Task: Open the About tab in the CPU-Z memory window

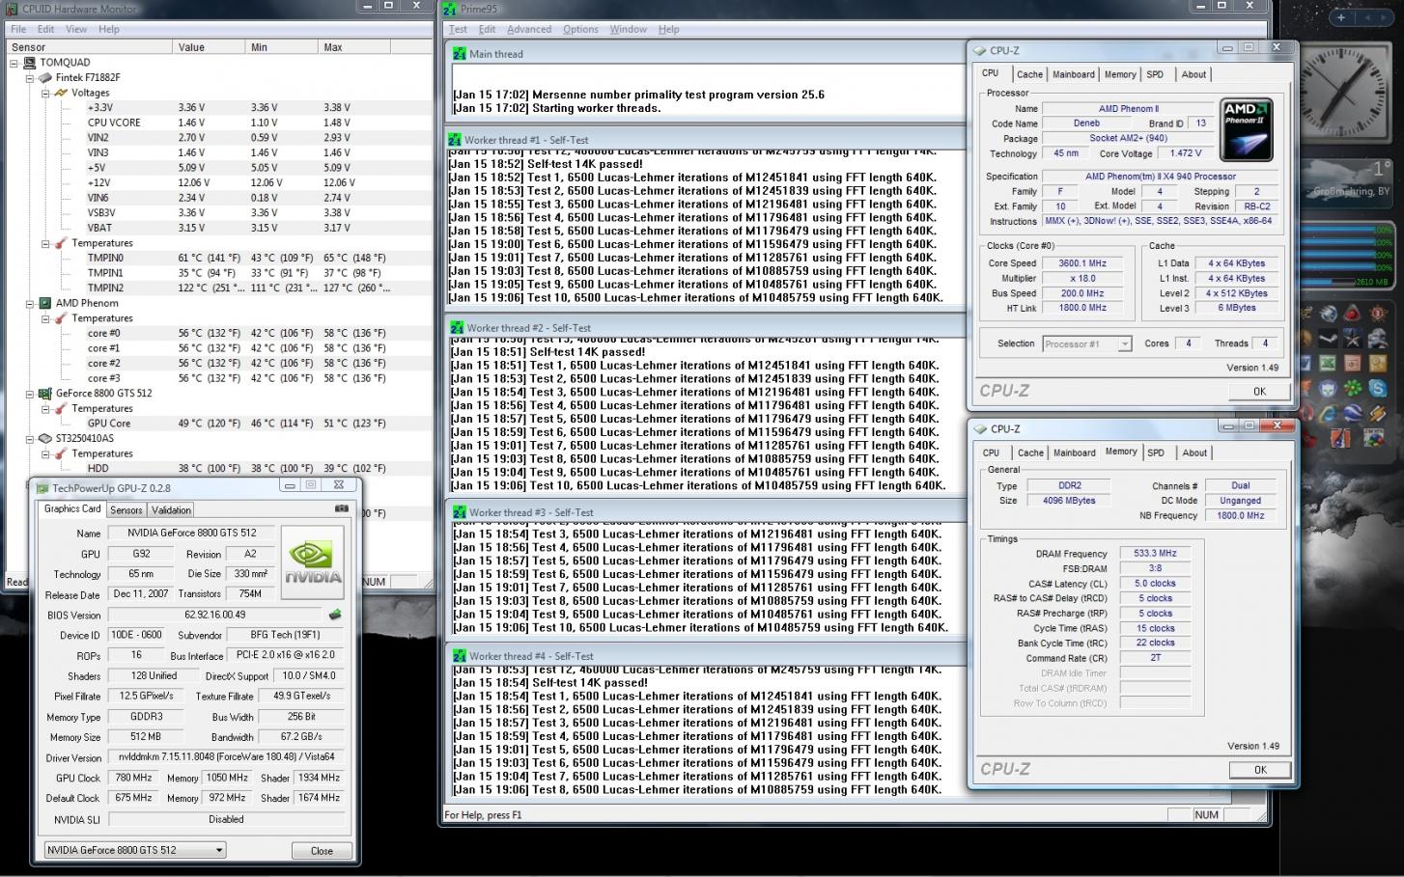Action: coord(1194,452)
